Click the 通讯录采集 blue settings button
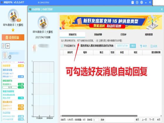 pyautogui.click(x=21, y=76)
